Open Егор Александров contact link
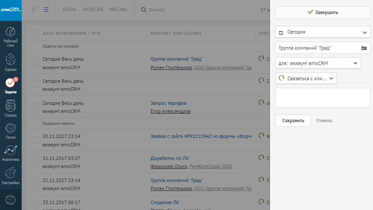Viewport: 373px width, 210px height. 171,111
